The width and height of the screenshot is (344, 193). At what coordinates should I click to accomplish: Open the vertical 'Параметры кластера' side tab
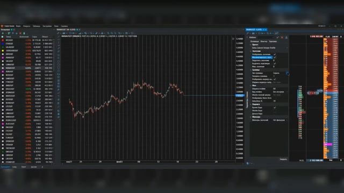(247, 100)
